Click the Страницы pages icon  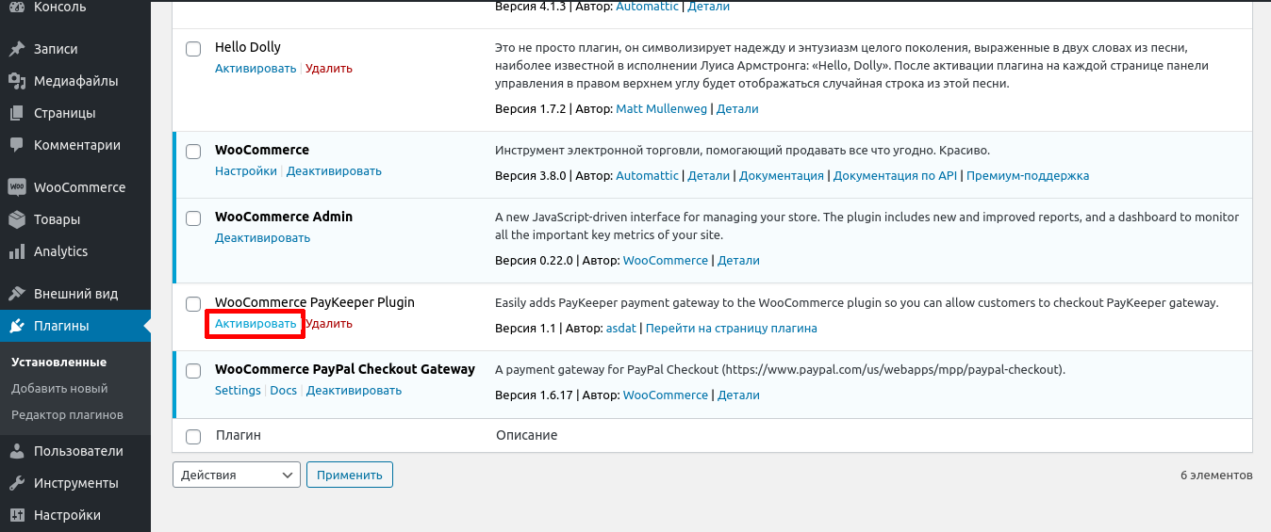[x=17, y=113]
